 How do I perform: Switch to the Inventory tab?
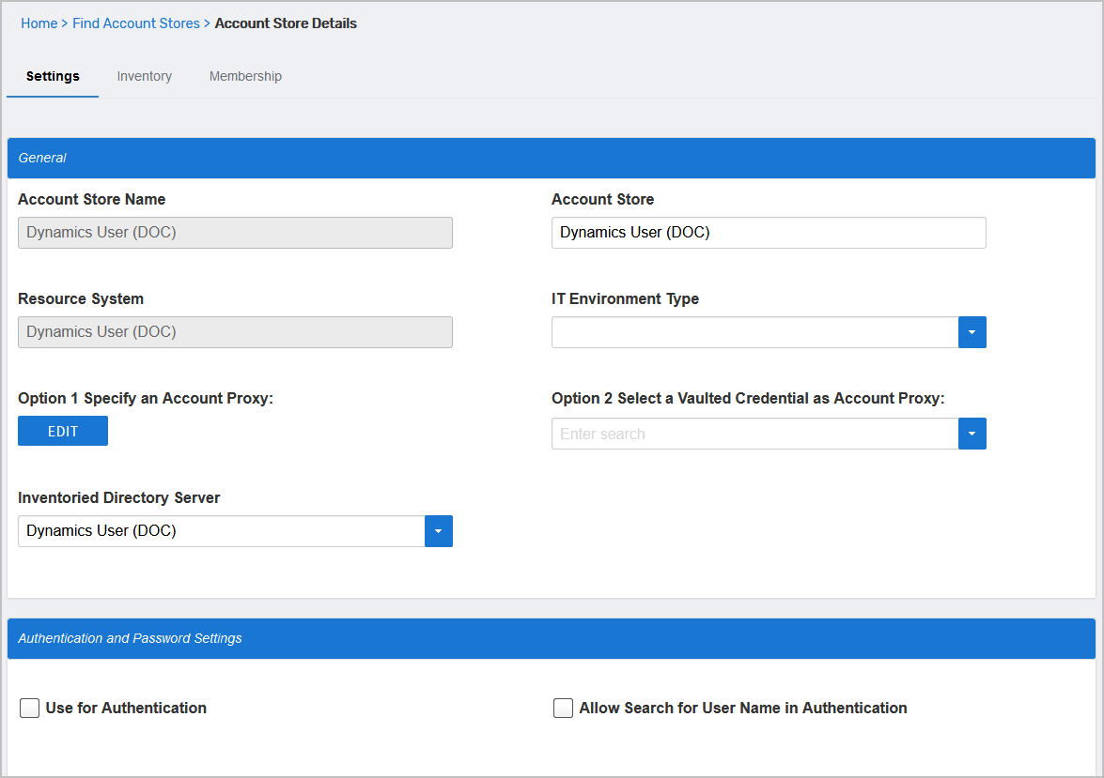point(144,76)
